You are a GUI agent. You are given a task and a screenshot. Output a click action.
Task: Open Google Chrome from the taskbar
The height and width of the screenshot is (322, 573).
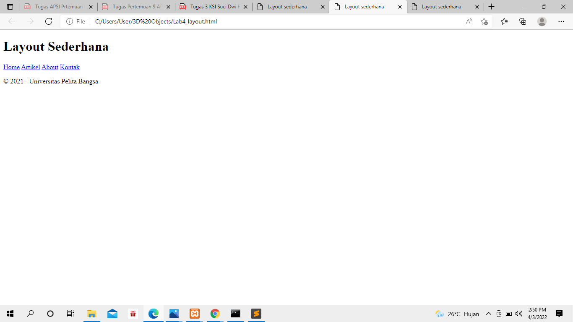[x=215, y=314]
